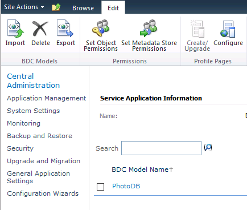The image size is (247, 210).
Task: Open Configuration Wizards link
Action: [43, 193]
